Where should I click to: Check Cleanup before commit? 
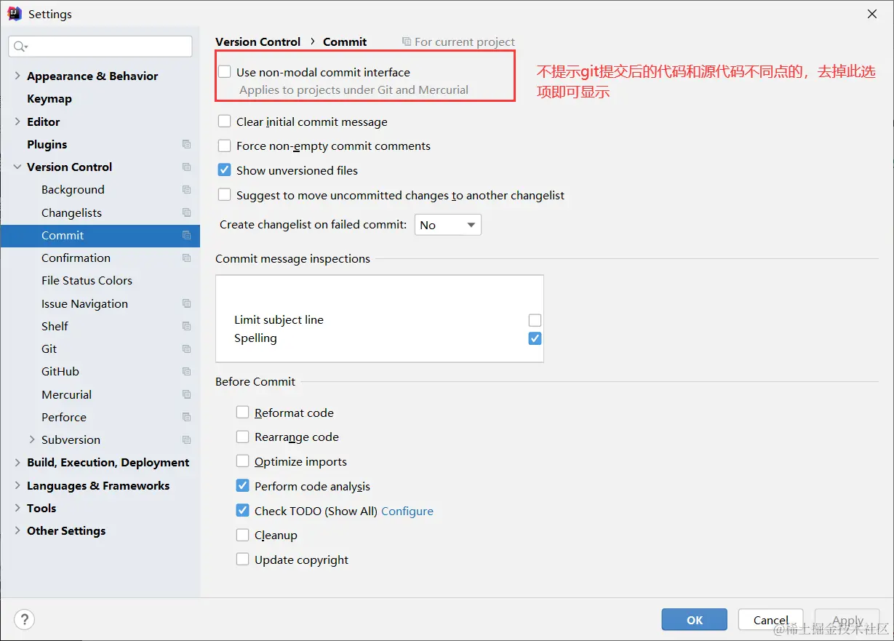pyautogui.click(x=243, y=535)
